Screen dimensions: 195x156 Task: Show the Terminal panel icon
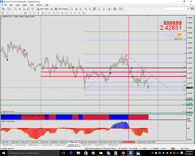click(x=28, y=9)
